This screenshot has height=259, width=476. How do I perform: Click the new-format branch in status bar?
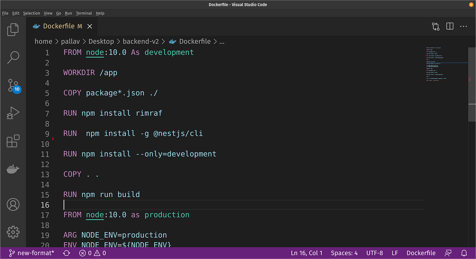coord(31,253)
